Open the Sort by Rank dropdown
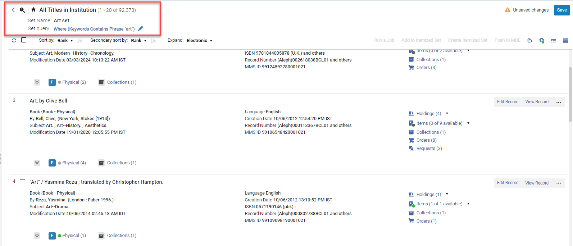Viewport: 573px width, 246px height. [x=65, y=41]
